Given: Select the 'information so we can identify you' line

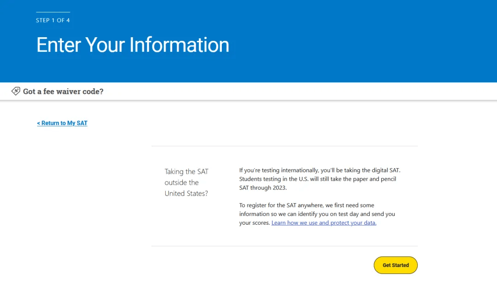Looking at the screenshot, I should [317, 214].
